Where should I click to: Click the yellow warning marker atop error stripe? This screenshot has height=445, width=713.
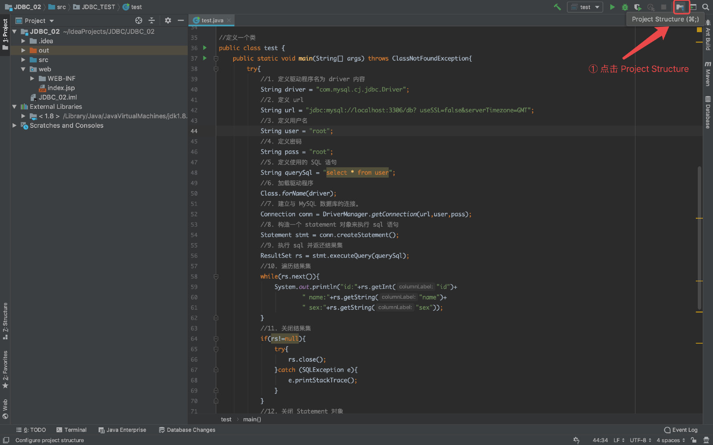(699, 30)
